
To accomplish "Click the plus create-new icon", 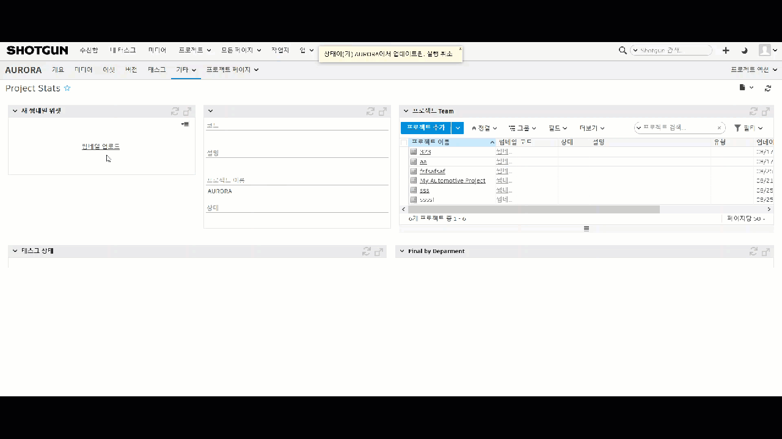I will pyautogui.click(x=726, y=51).
